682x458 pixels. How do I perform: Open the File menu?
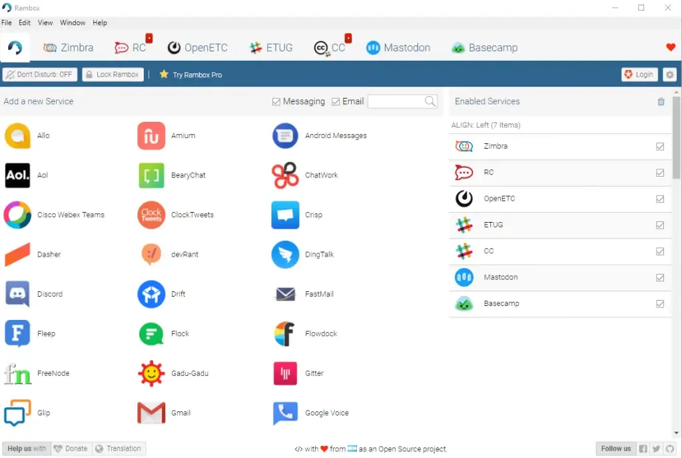click(x=7, y=23)
